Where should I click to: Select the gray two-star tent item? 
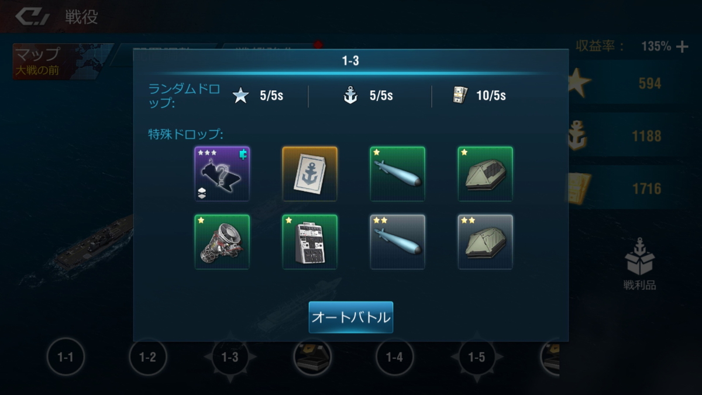click(486, 242)
